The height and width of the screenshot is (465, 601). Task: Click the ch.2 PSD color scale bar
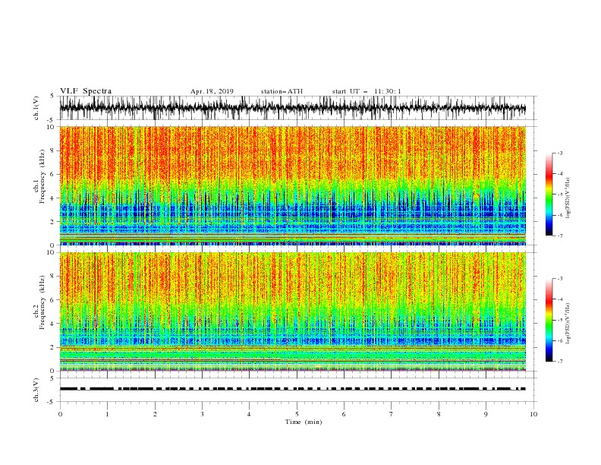point(549,320)
